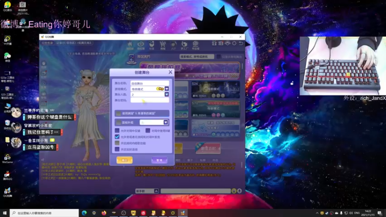This screenshot has height=217, width=386.
Task: Open the 微信 WeChat desktop icon
Action: pos(7,57)
